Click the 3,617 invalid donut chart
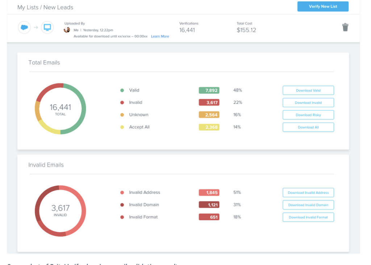This screenshot has width=371, height=265. [61, 211]
